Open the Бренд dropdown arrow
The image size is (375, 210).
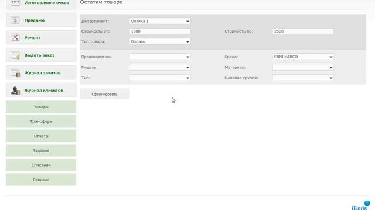click(330, 57)
